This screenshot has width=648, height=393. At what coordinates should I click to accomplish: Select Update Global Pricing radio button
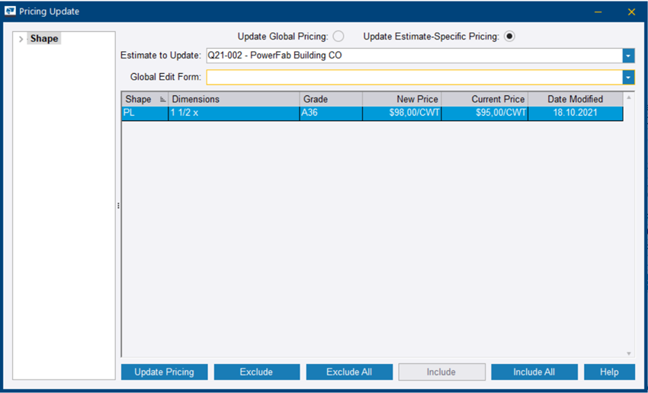[x=338, y=37]
